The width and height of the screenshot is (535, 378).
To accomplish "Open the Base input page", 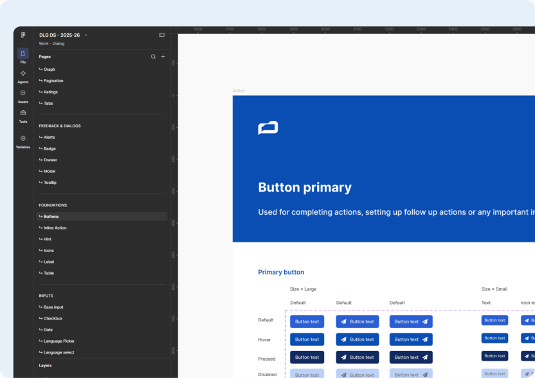I will [x=102, y=307].
